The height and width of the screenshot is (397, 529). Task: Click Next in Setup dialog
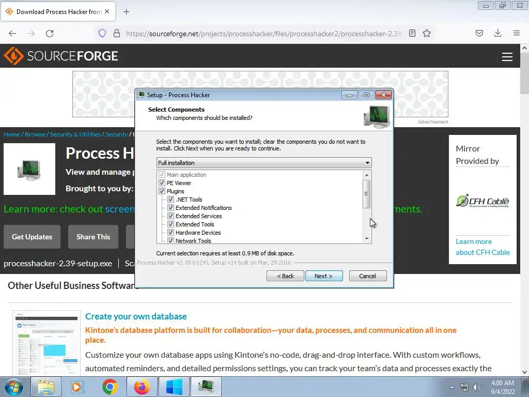[324, 276]
